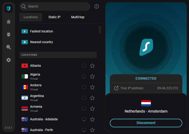189x134 pixels.
Task: Switch to the Static IP tab
Action: pyautogui.click(x=54, y=17)
